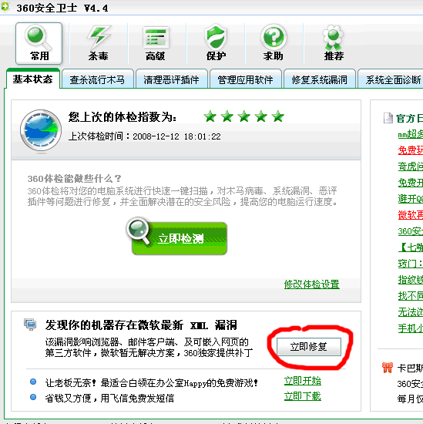This screenshot has height=424, width=423.
Task: Click blue bullet beside 省钱又方便 line
Action: point(33,397)
